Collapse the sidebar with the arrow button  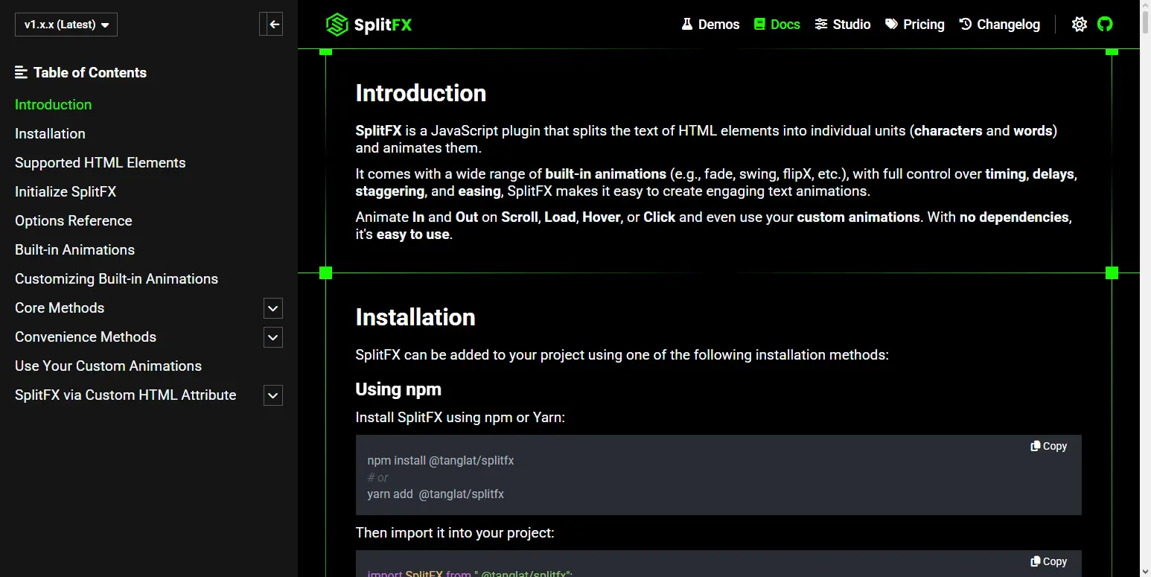(271, 25)
